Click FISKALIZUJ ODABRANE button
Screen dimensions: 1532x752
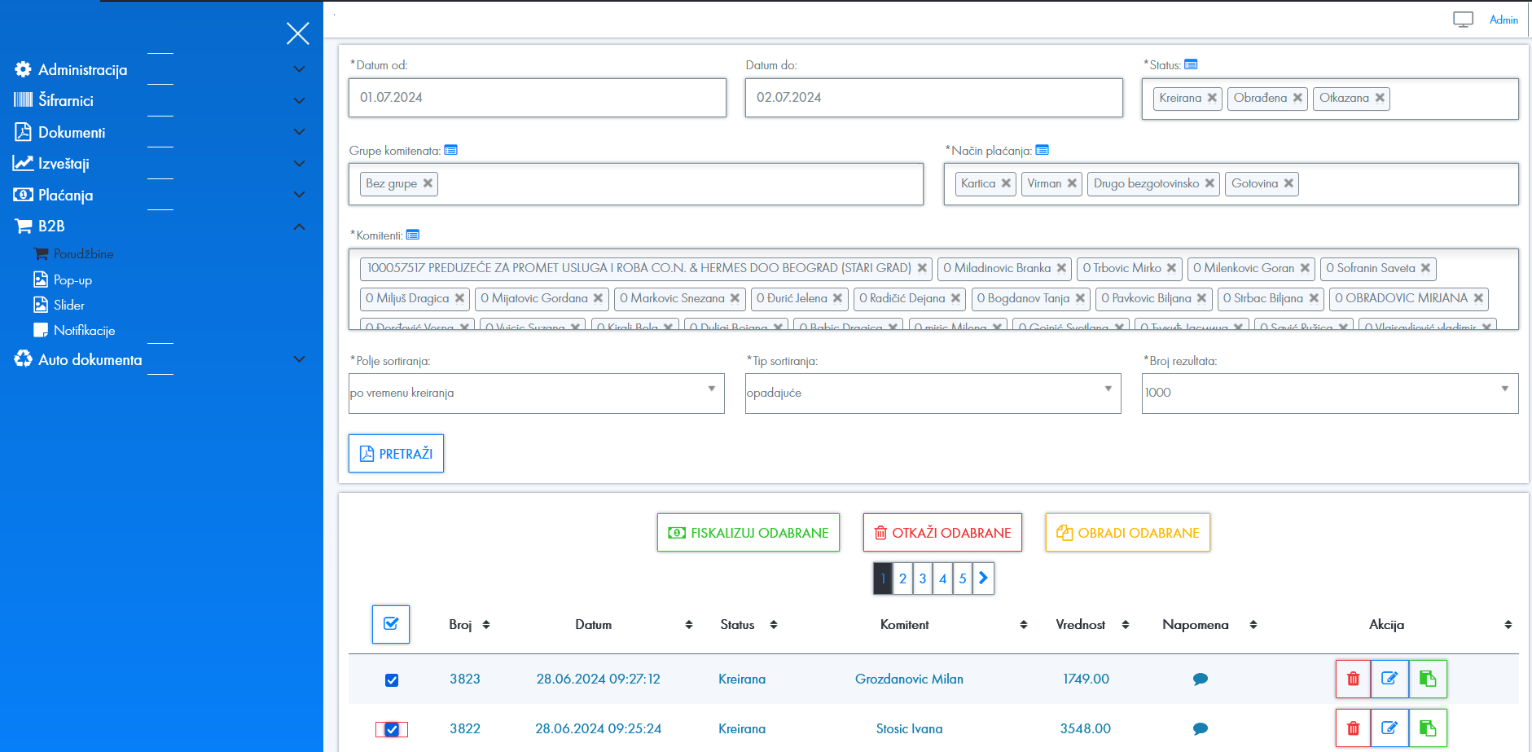pos(748,532)
